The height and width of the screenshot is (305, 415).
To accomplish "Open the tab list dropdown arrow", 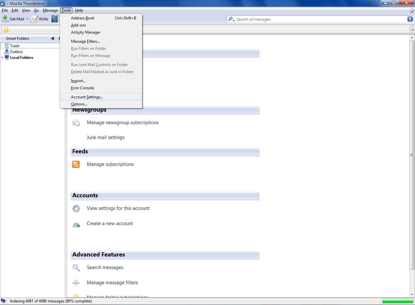I will 413,30.
